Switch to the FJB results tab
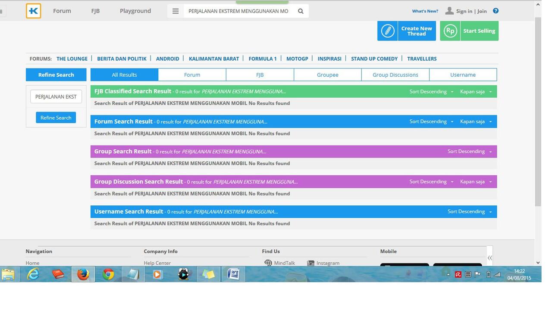This screenshot has height=310, width=552. [x=260, y=74]
